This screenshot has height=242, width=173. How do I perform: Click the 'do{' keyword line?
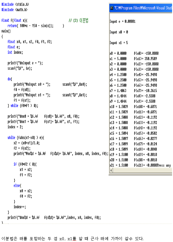[10, 79]
